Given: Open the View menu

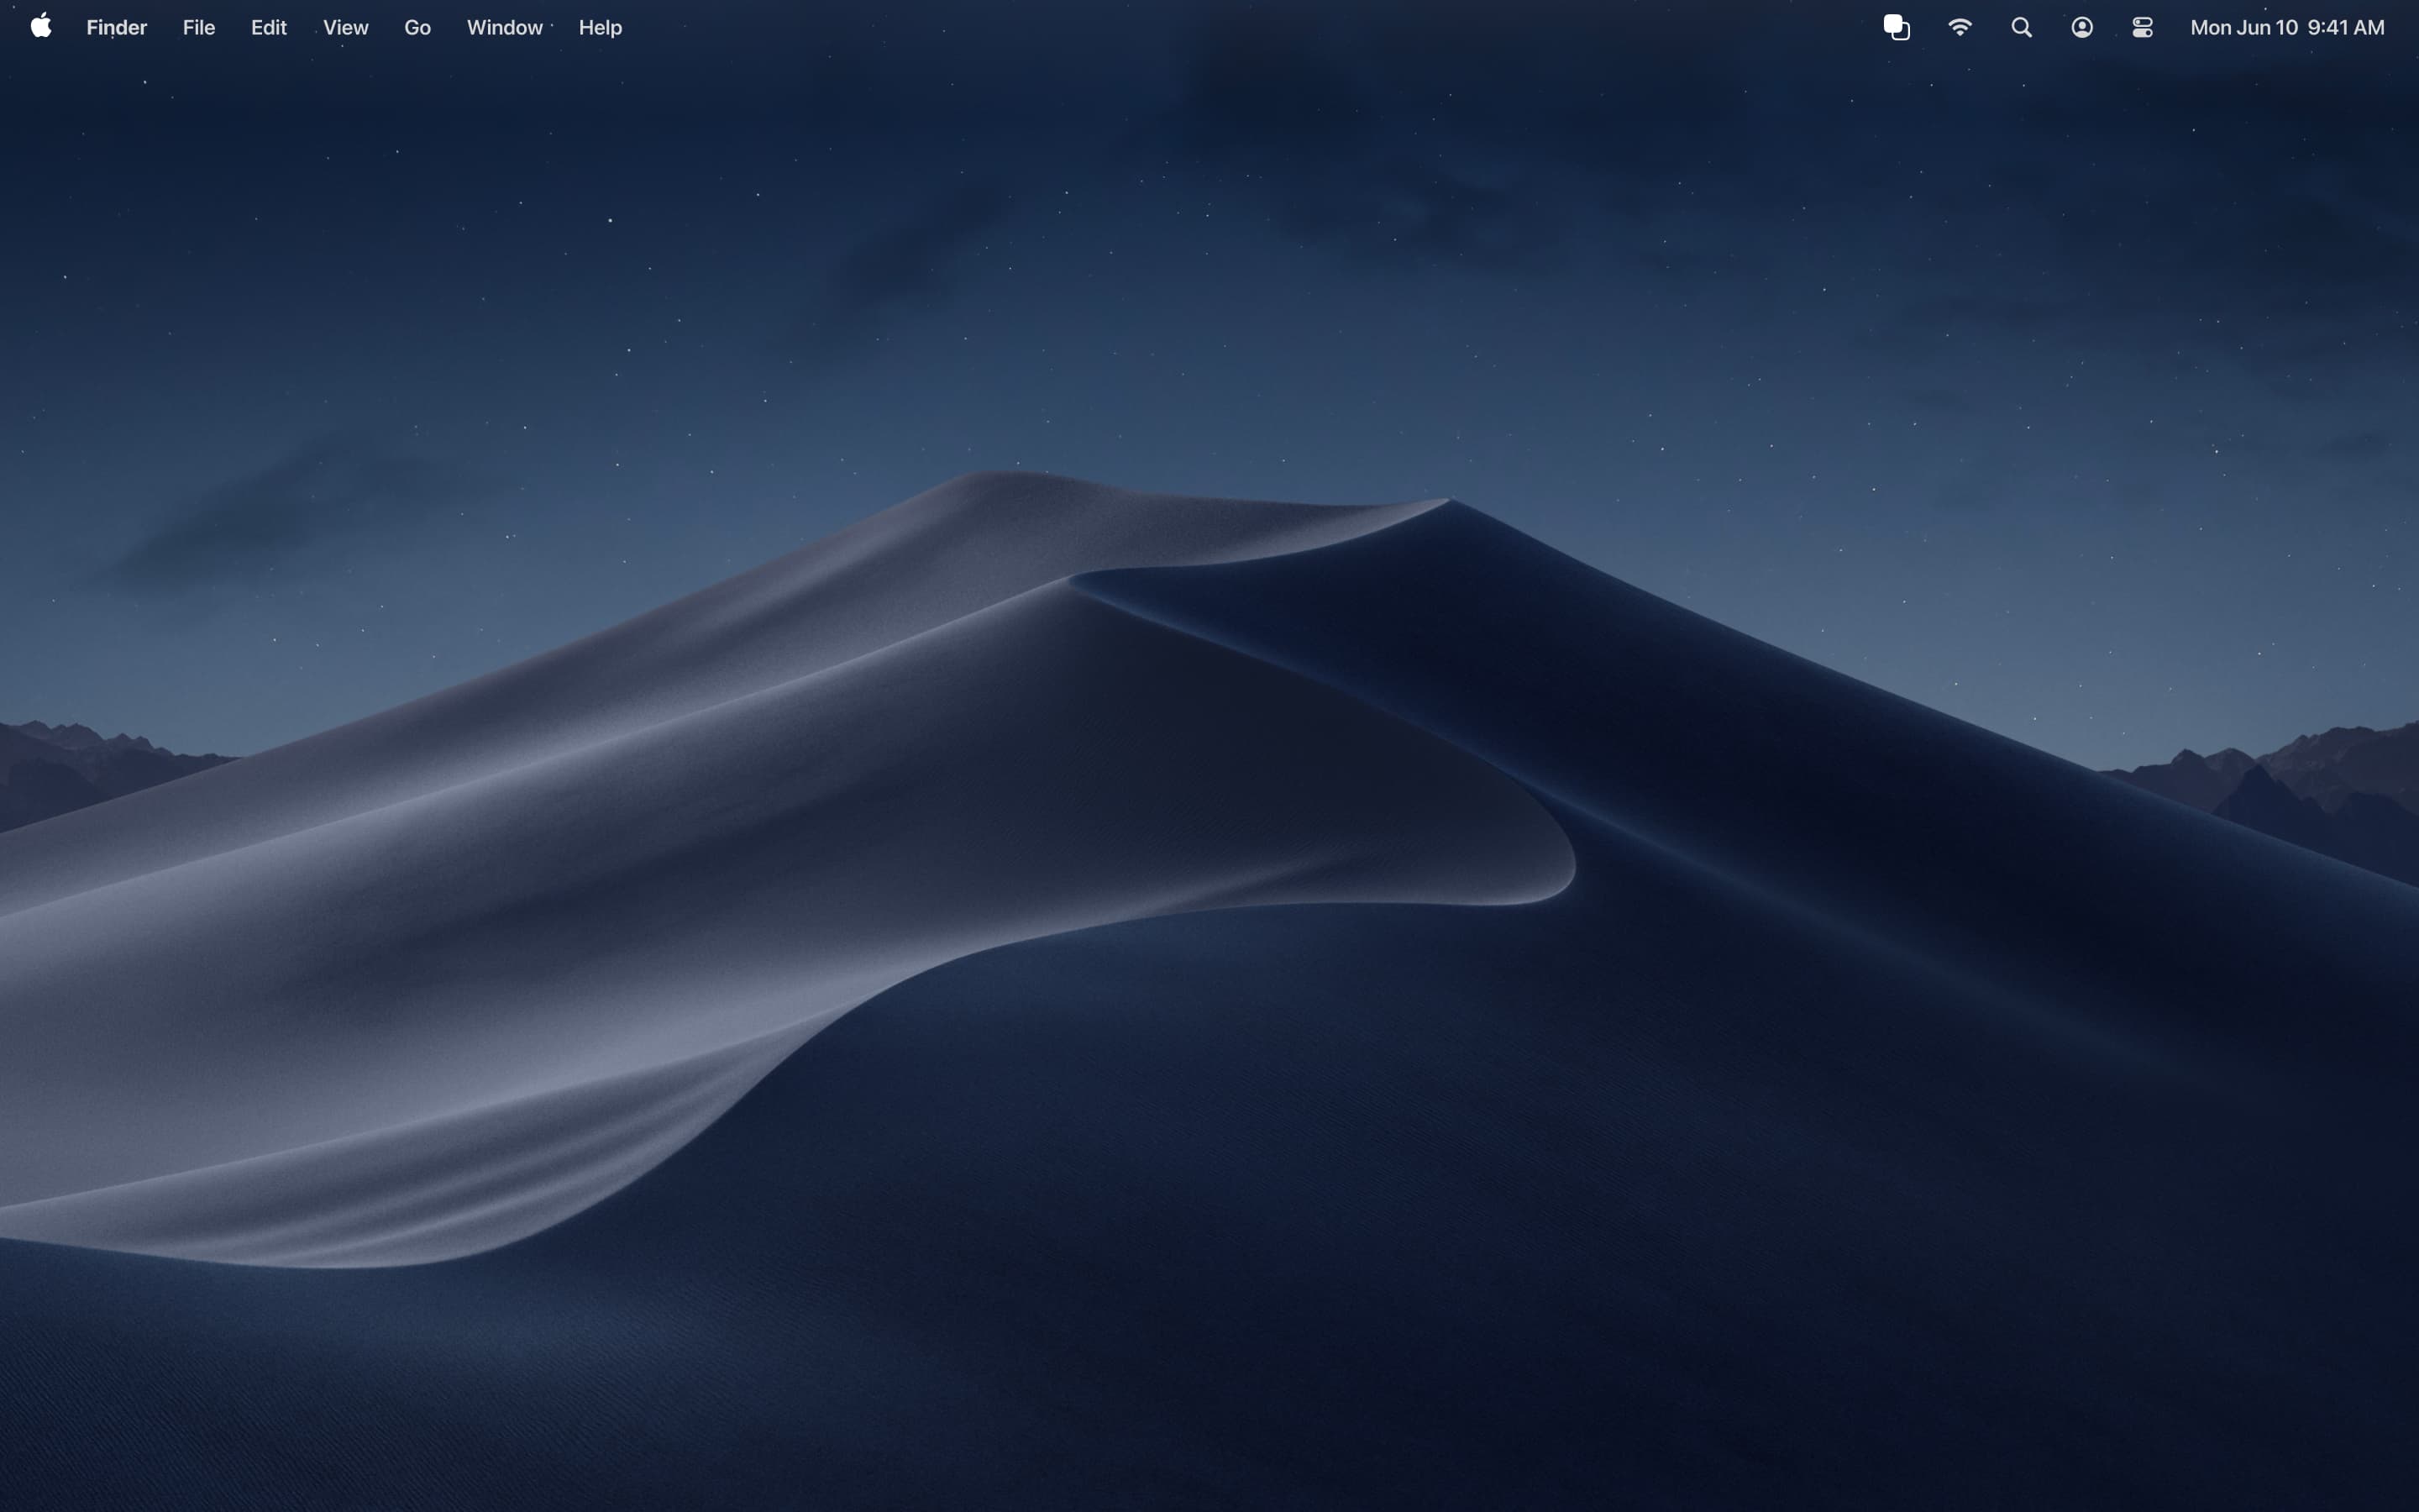Looking at the screenshot, I should point(346,28).
